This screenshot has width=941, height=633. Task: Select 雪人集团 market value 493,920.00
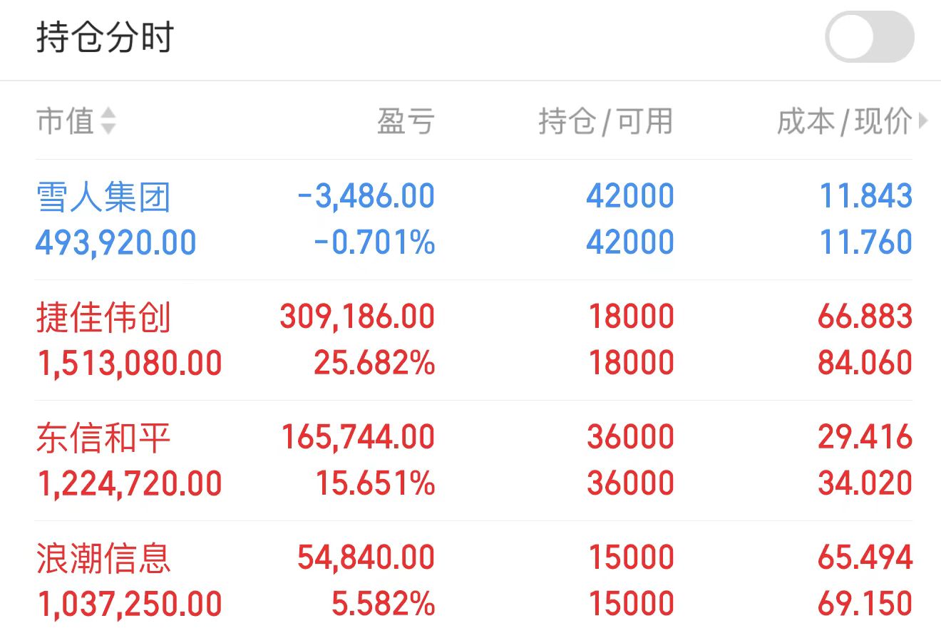pyautogui.click(x=116, y=243)
